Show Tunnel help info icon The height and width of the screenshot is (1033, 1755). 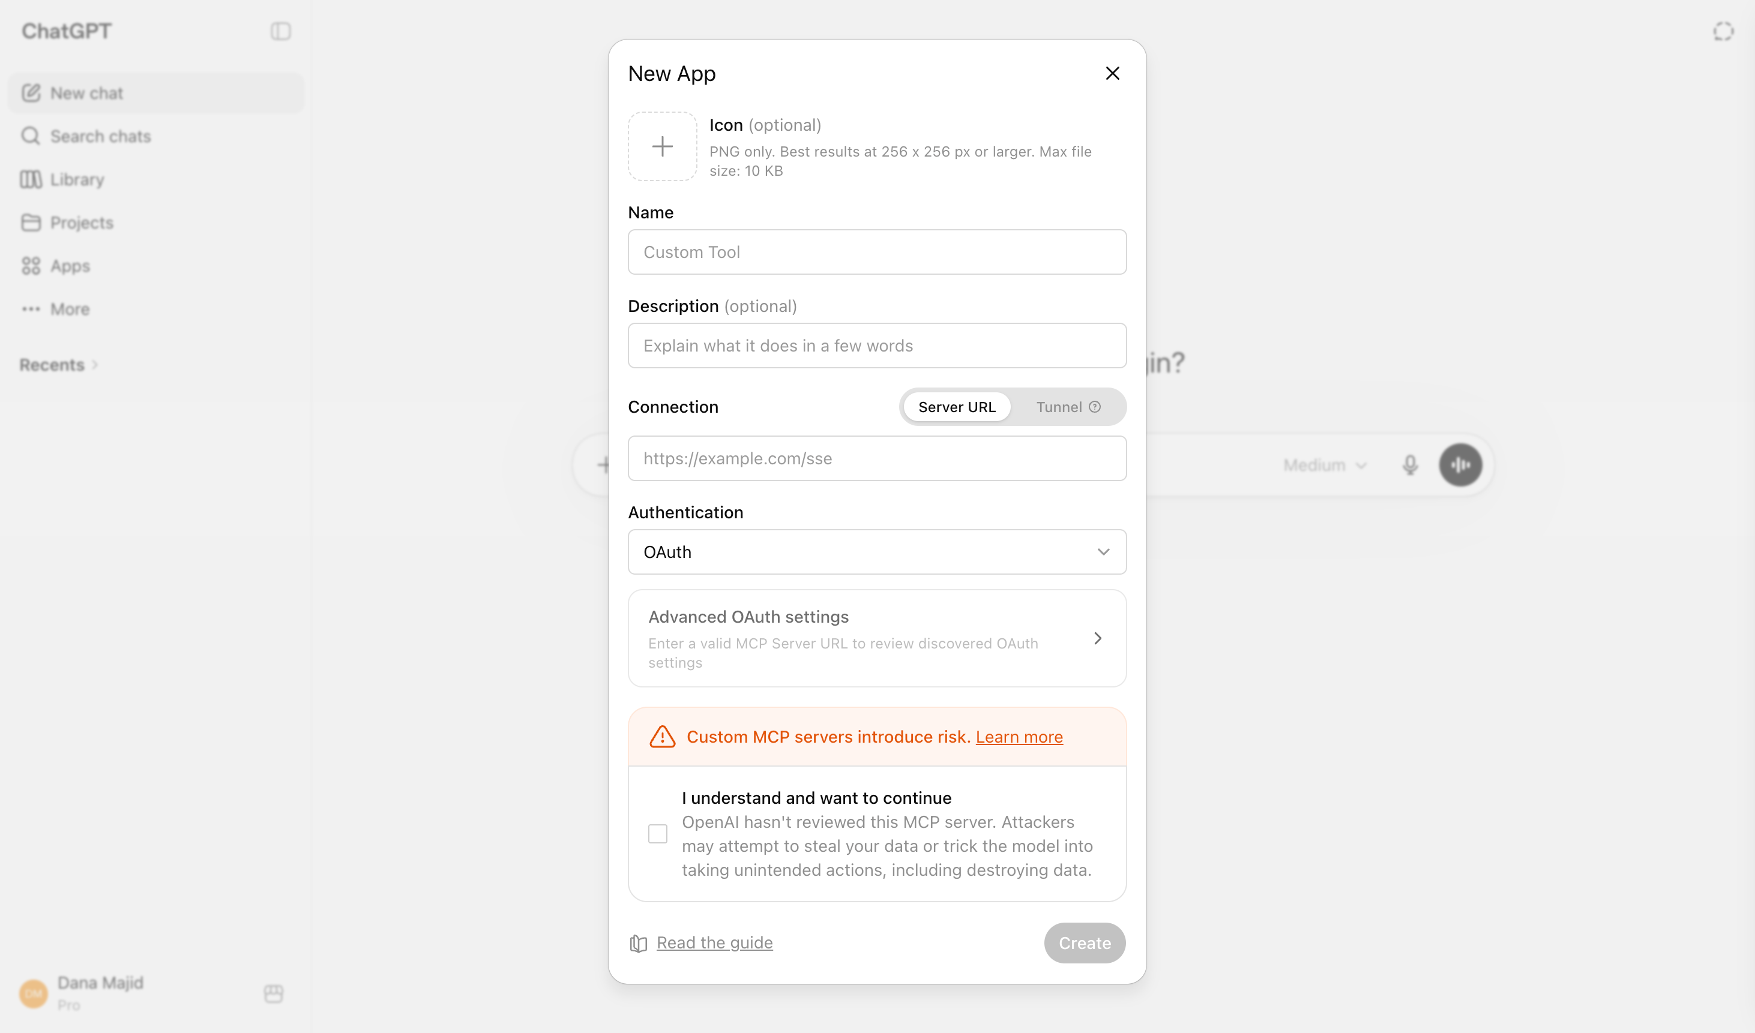[x=1095, y=407]
